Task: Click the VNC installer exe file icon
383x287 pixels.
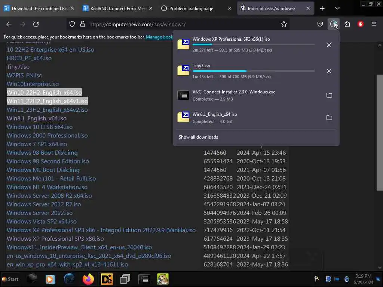Action: (x=183, y=95)
